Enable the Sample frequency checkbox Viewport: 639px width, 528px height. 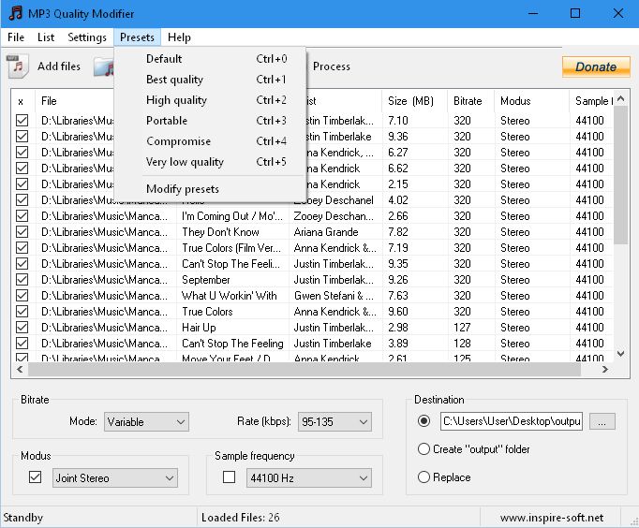point(229,477)
